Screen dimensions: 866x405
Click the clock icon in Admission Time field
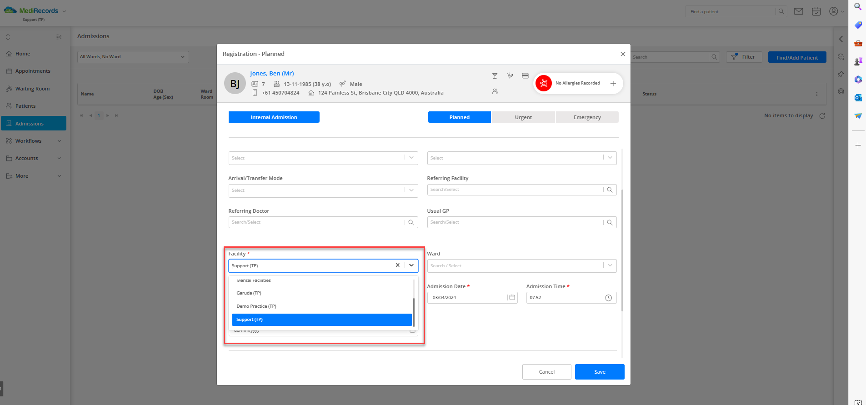[x=608, y=298]
